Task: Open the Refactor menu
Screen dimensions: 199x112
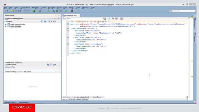Action: [x=35, y=8]
